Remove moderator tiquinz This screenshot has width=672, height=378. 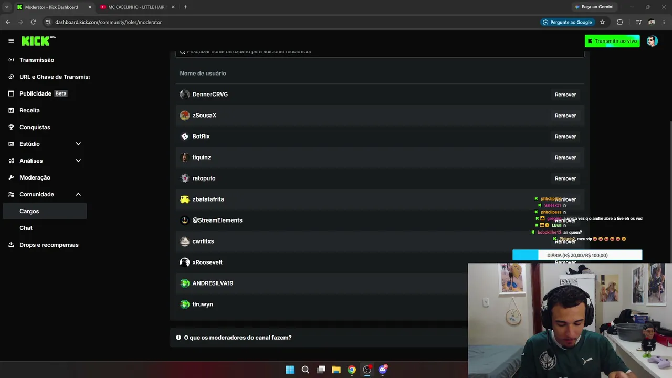[565, 157]
